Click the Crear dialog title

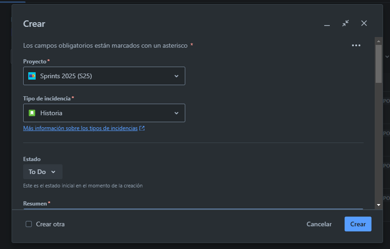34,24
